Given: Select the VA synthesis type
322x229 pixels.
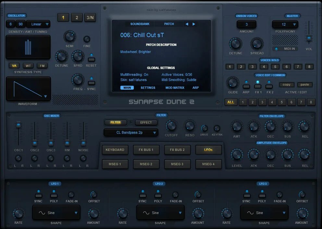Looking at the screenshot, I should click(x=14, y=66).
